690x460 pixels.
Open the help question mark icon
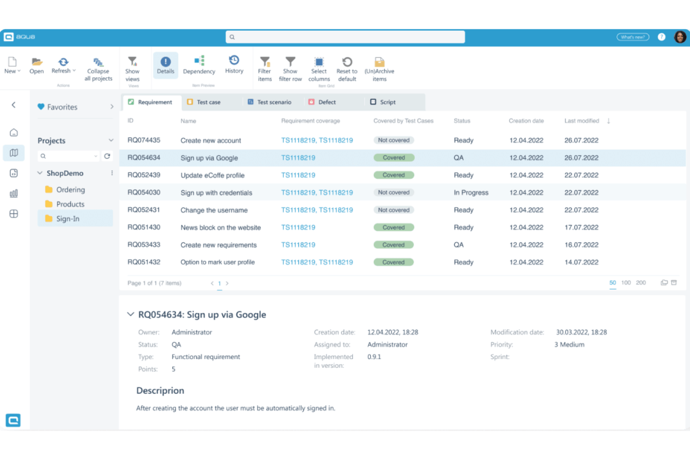tap(661, 37)
